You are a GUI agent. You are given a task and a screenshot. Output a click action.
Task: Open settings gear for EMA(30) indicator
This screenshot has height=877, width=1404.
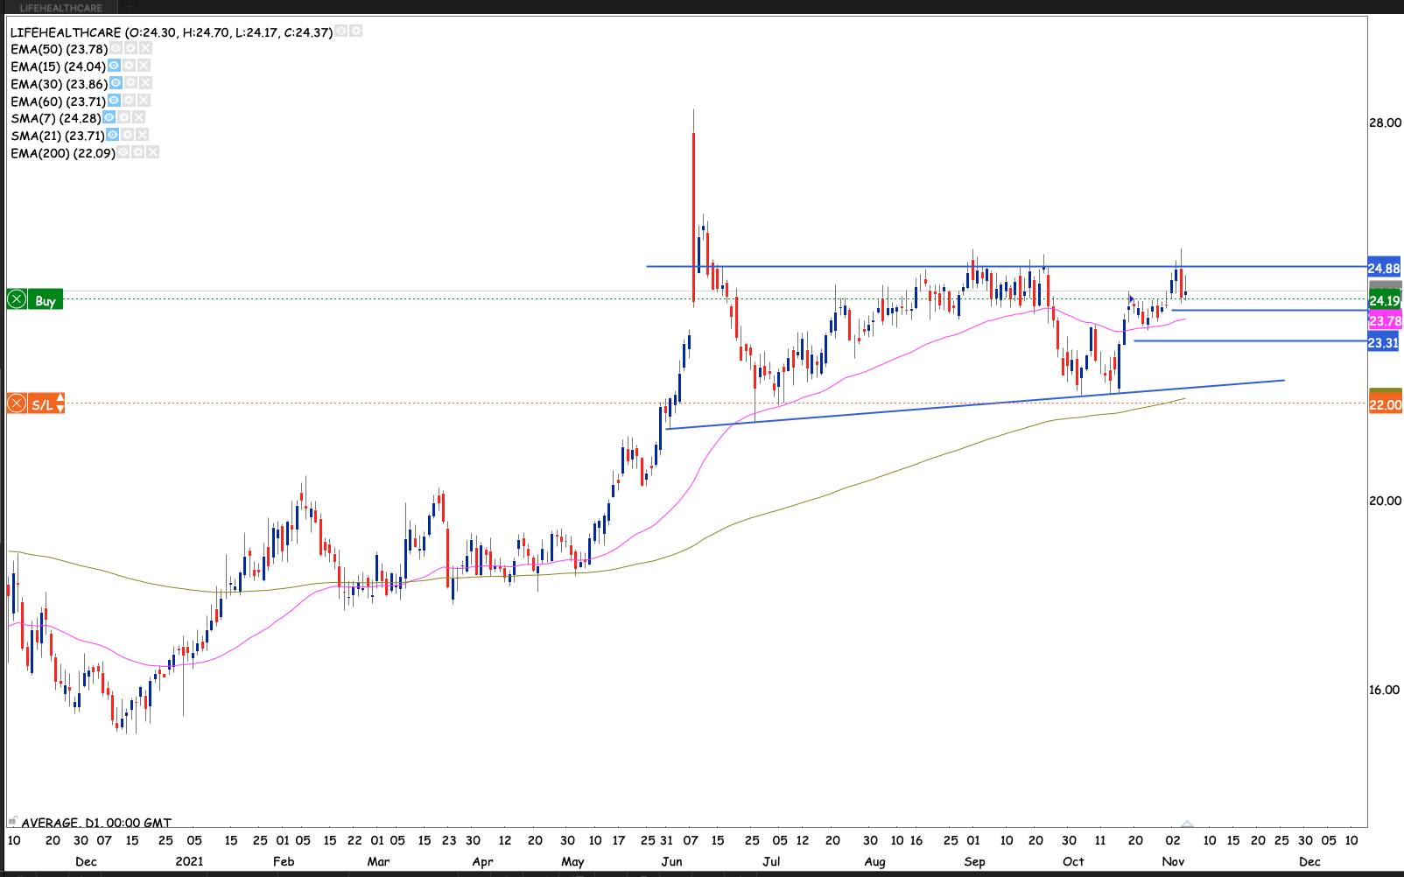tap(131, 83)
